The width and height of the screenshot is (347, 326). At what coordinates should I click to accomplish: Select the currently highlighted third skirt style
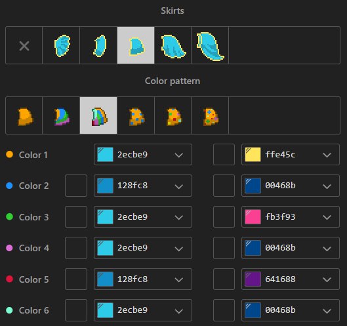pyautogui.click(x=136, y=45)
